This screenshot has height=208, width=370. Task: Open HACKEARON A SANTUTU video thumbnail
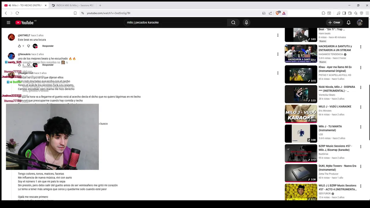301,53
